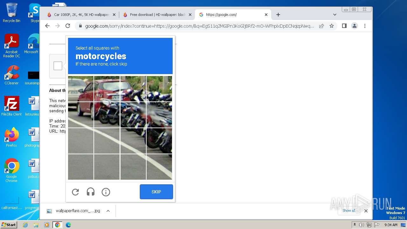The height and width of the screenshot is (229, 407).
Task: Click the google.com address bar
Action: [x=199, y=26]
